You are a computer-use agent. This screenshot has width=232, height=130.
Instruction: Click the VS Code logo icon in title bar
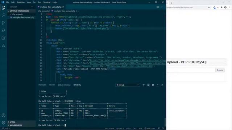[x=3, y=2]
